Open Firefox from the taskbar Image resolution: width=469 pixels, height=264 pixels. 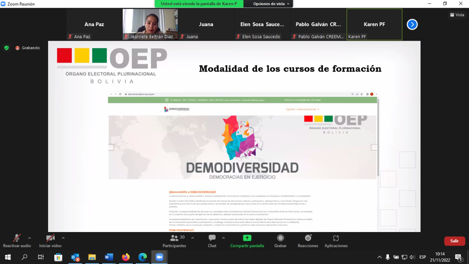coord(126,257)
